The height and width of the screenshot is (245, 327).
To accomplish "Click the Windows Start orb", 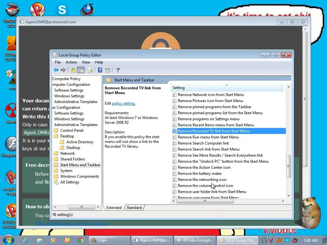I will pyautogui.click(x=9, y=240).
